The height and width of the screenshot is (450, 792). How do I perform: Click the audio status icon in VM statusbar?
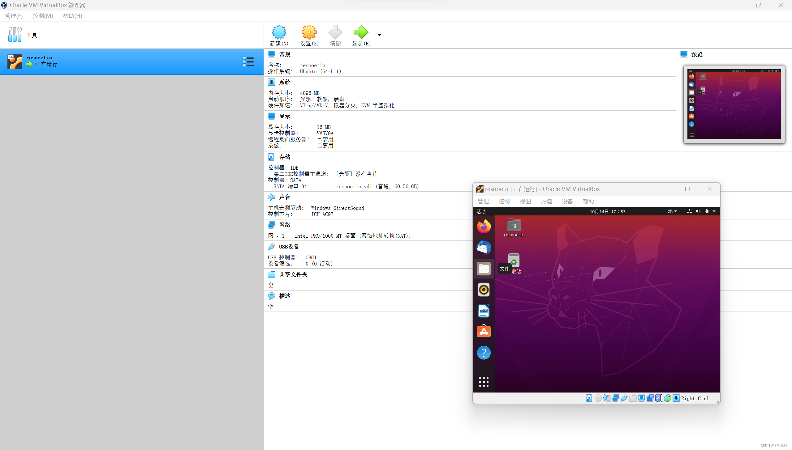(607, 398)
